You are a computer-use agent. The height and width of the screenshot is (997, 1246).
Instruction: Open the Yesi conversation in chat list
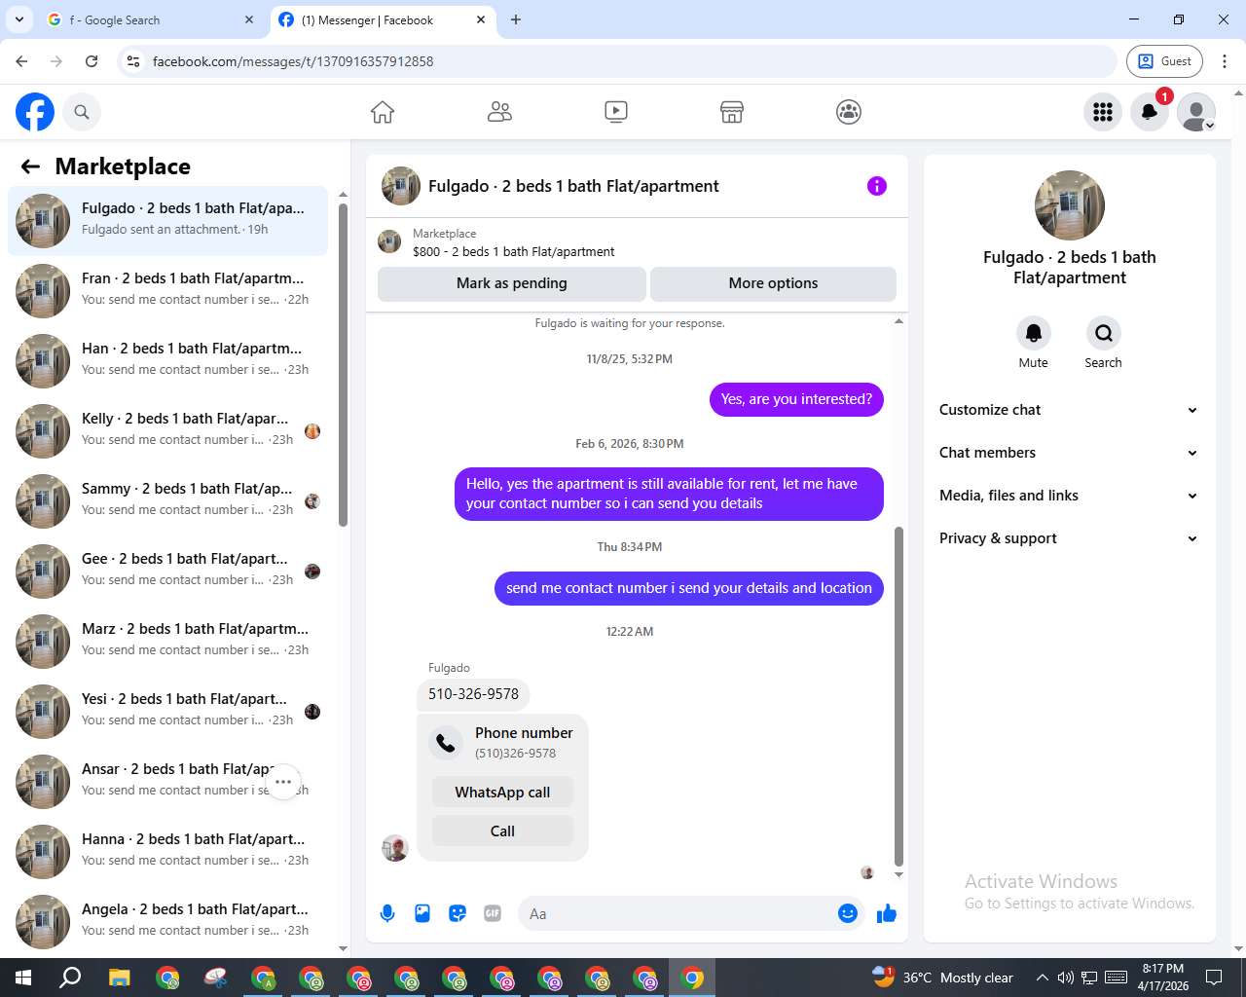tap(167, 712)
